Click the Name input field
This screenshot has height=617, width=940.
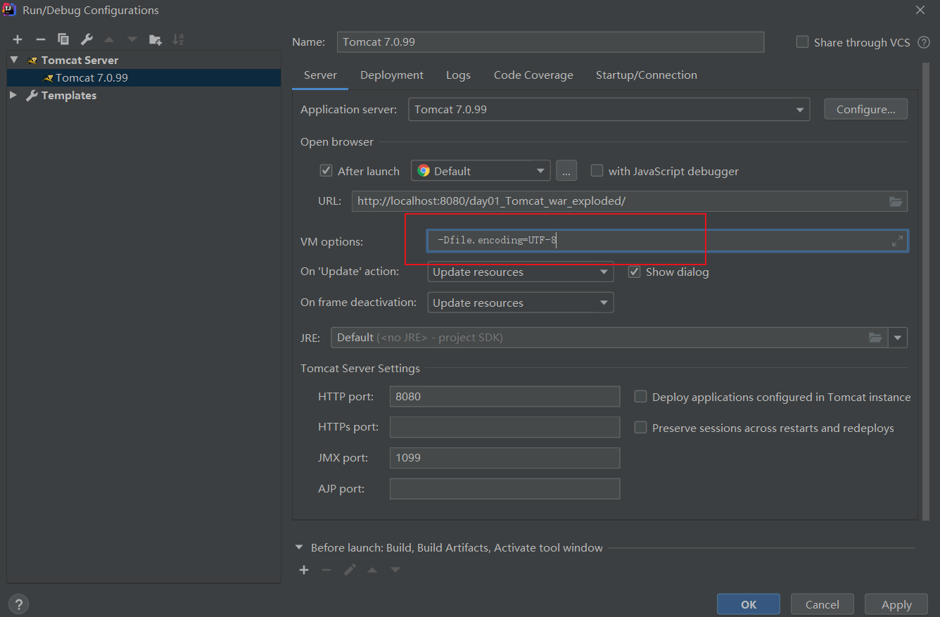tap(550, 42)
